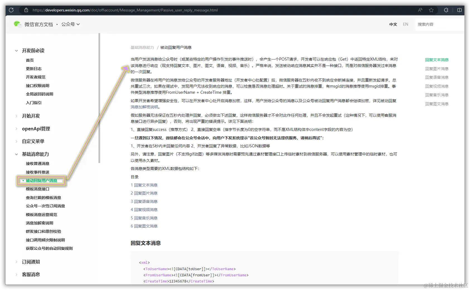Open the 接口权限说明 sidebar item
The width and height of the screenshot is (470, 290).
click(x=38, y=86)
